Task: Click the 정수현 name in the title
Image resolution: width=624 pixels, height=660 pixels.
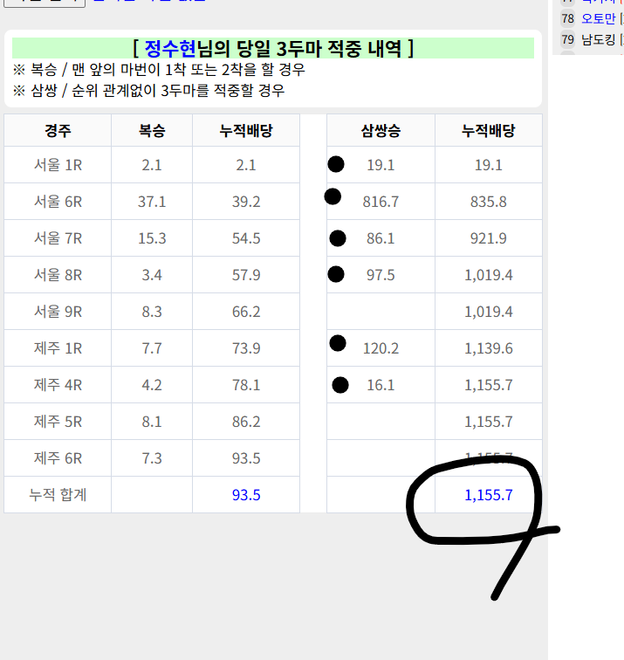Action: (170, 48)
